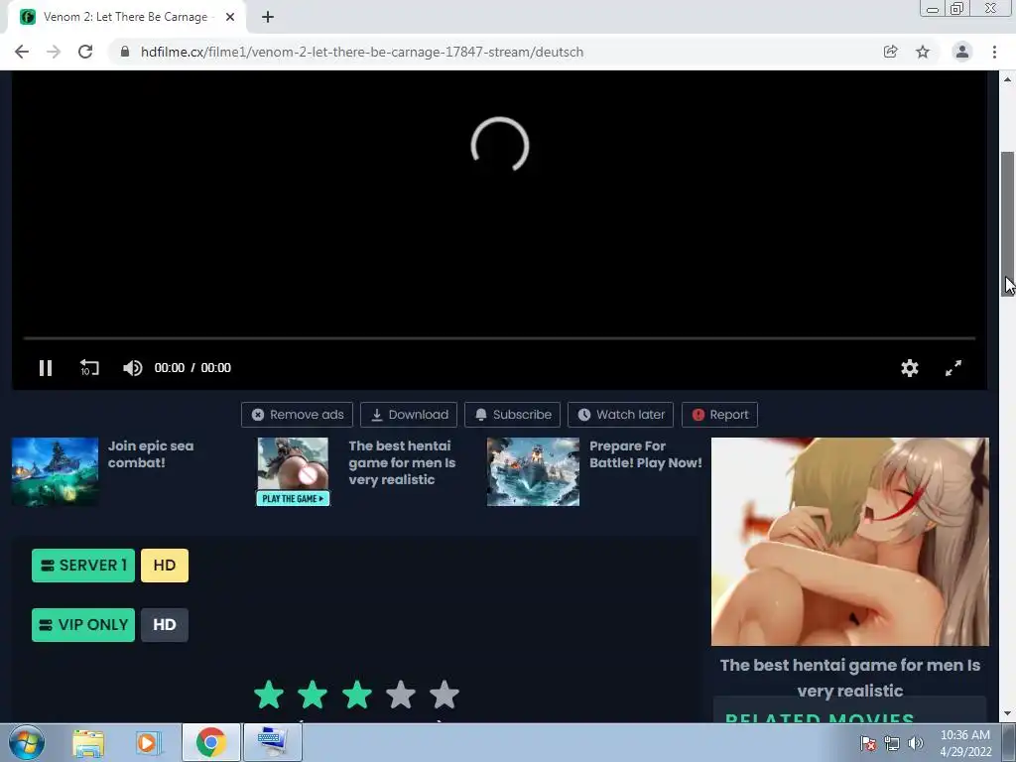Open Chrome three-dot menu
The image size is (1016, 762).
pyautogui.click(x=994, y=52)
